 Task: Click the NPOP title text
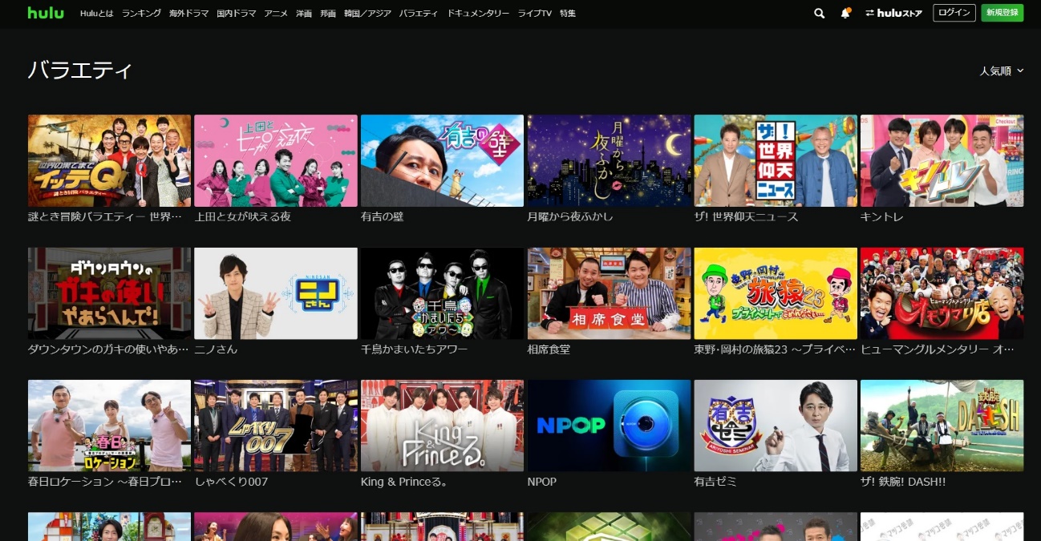542,482
